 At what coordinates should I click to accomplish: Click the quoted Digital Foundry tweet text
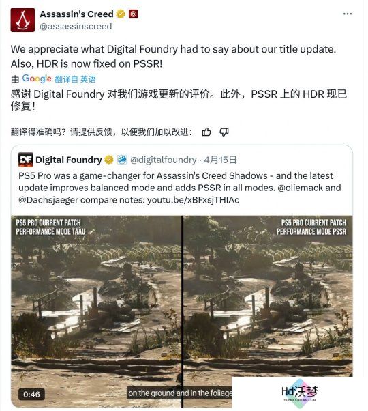180,188
